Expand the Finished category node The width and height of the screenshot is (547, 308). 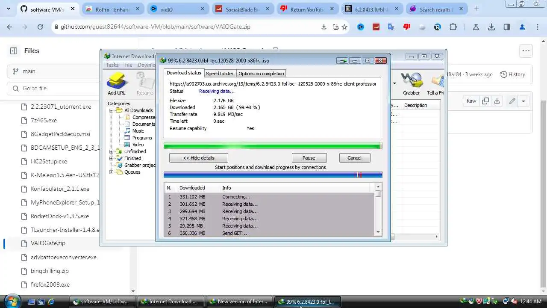pos(112,158)
